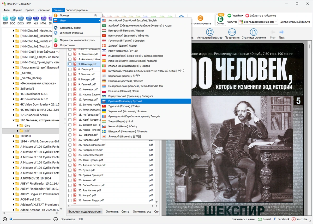Check the box for 8. Моцарт.pdf

tap(70, 79)
